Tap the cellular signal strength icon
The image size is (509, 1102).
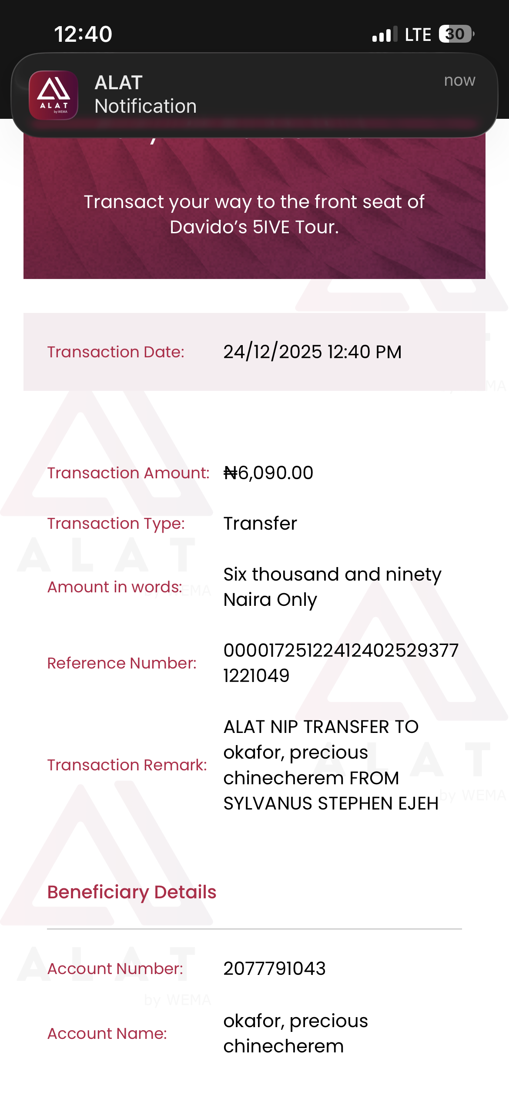coord(385,34)
